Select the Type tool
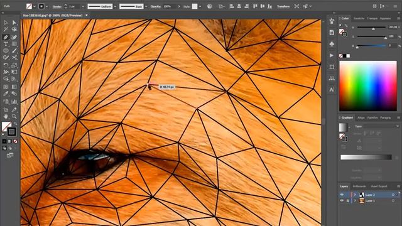Viewport: 402px width, 226px height. [x=6, y=44]
